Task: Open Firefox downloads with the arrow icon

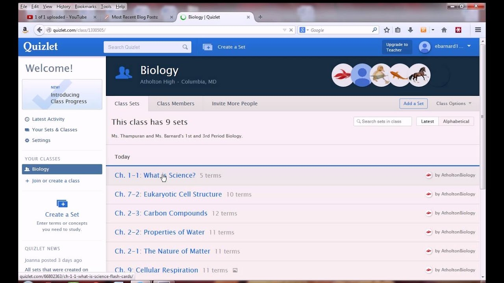Action: tap(411, 29)
